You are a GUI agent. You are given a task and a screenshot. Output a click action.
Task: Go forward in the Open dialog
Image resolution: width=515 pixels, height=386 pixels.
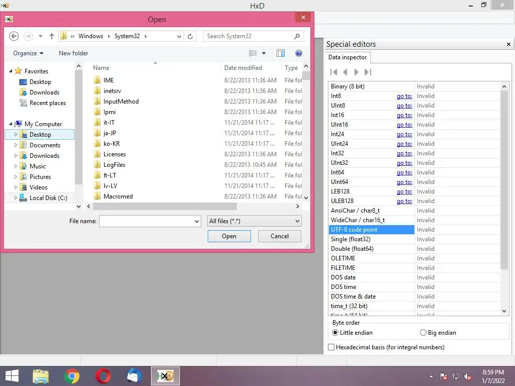(28, 36)
